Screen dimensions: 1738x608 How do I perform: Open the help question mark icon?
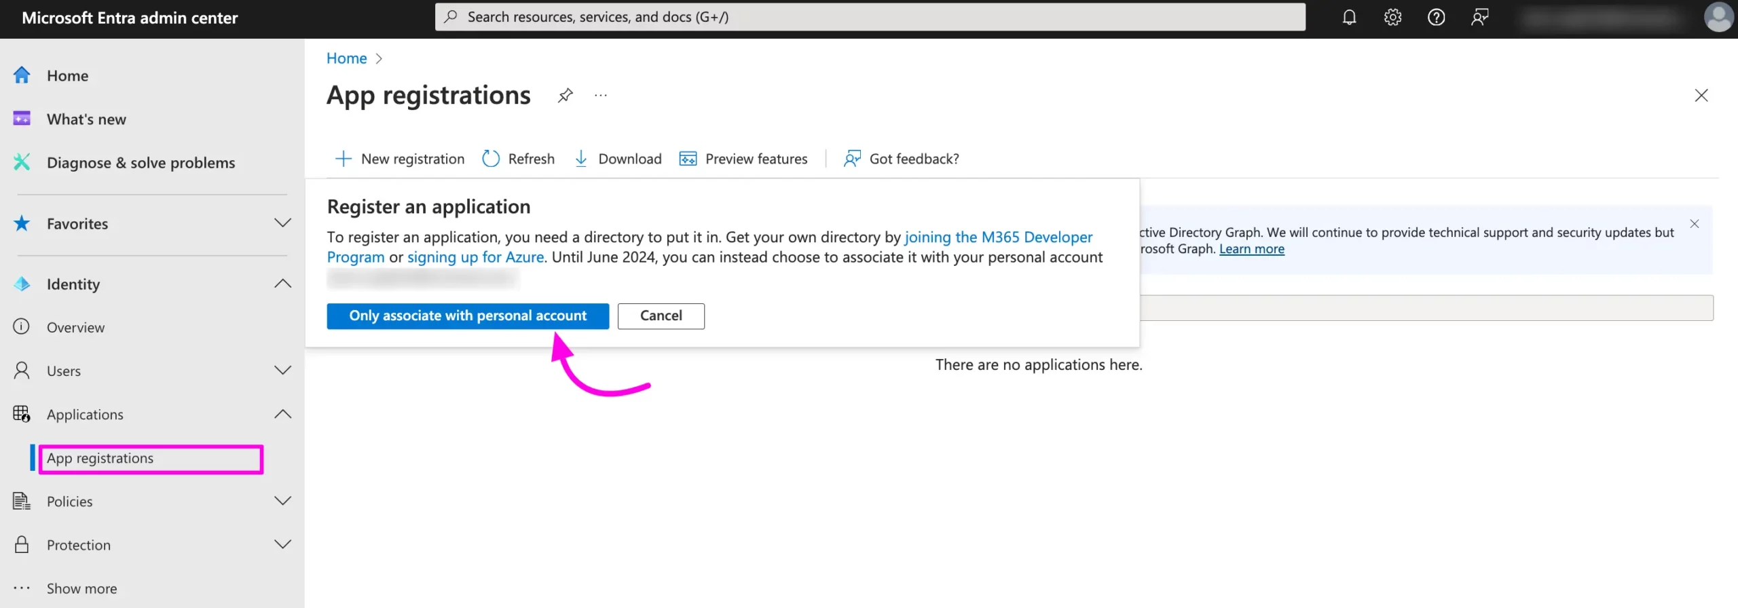(x=1436, y=17)
